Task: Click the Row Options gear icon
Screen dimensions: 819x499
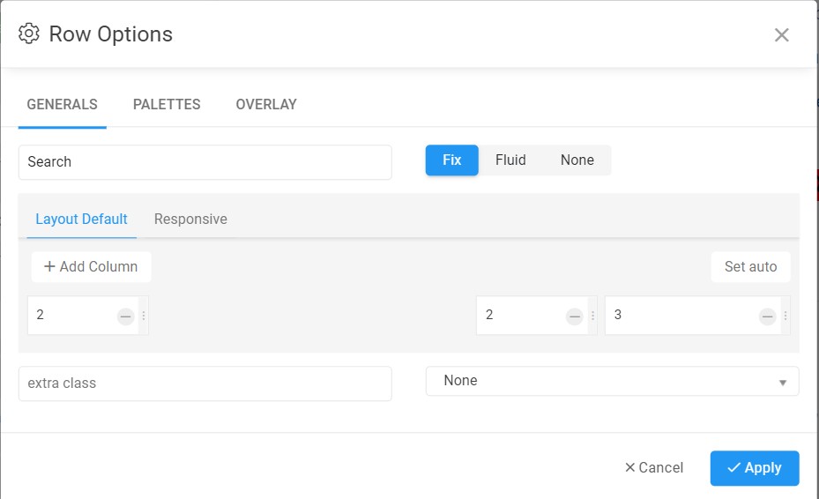Action: pos(29,34)
